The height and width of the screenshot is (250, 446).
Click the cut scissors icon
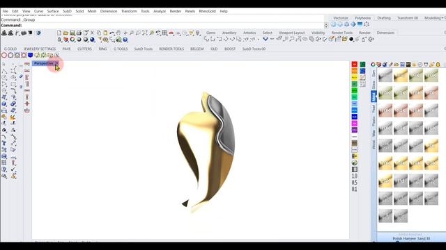(x=92, y=33)
